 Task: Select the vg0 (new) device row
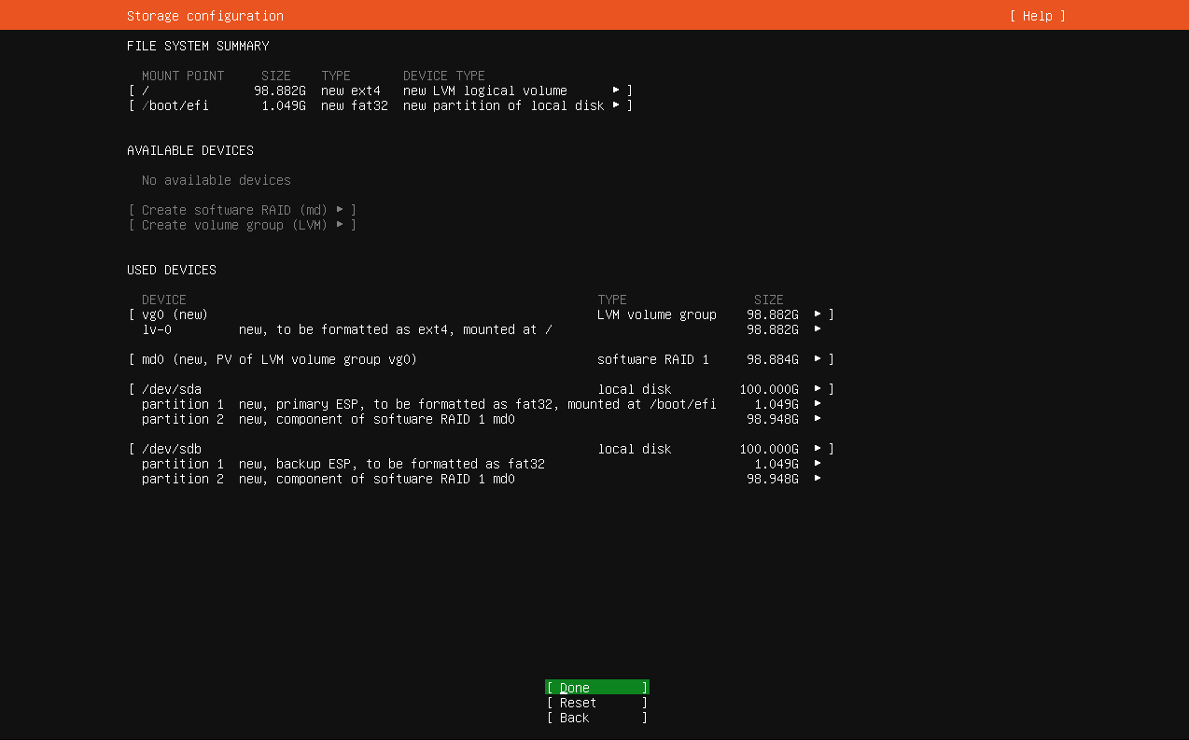[x=482, y=314]
